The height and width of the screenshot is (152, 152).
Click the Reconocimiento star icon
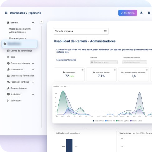[8, 88]
